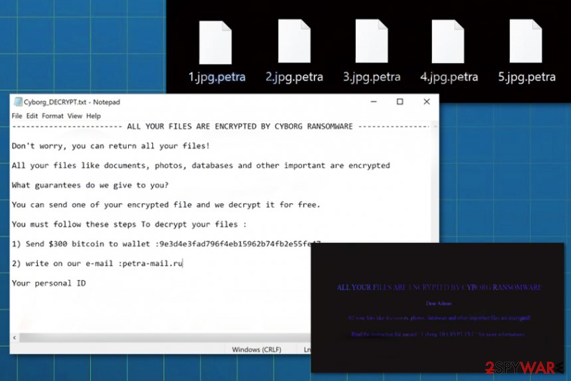Image resolution: width=571 pixels, height=381 pixels.
Task: Click the line 'You must follow these steps To decrypt'
Action: pos(129,224)
